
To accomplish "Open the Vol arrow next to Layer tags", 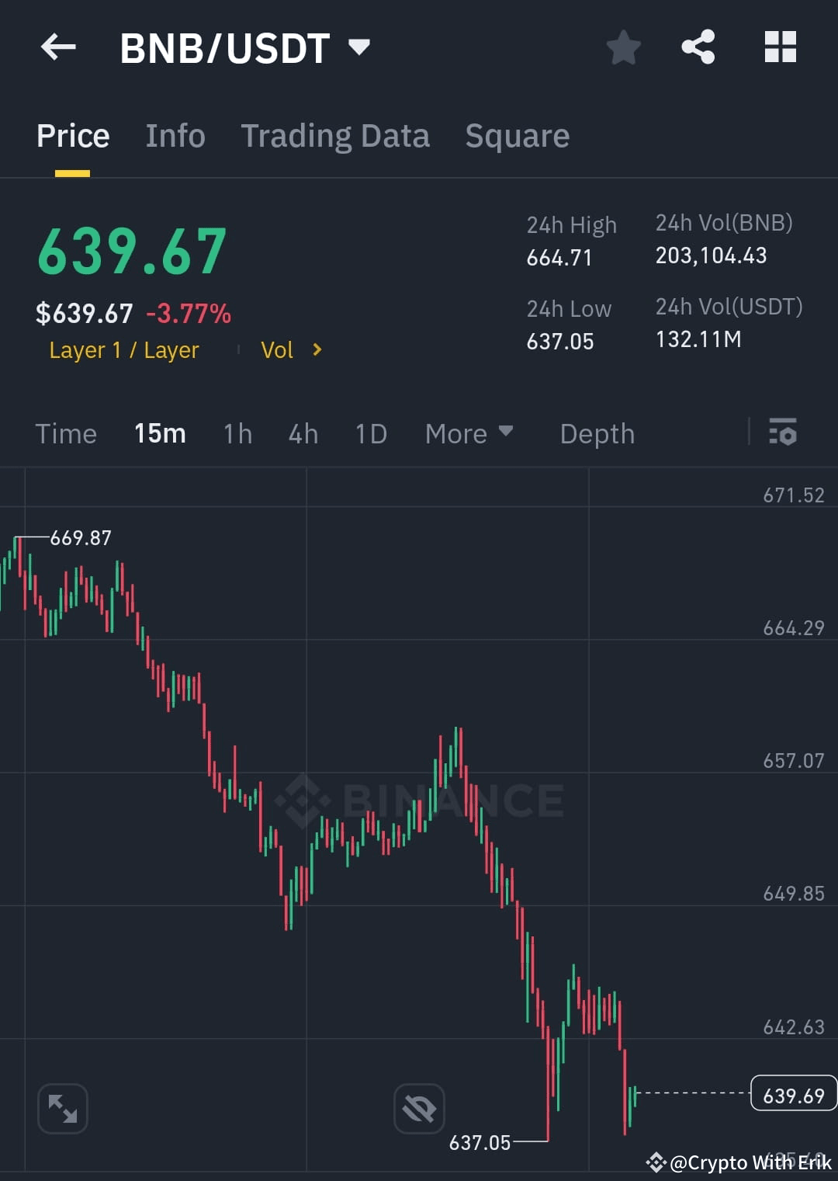I will tap(317, 350).
